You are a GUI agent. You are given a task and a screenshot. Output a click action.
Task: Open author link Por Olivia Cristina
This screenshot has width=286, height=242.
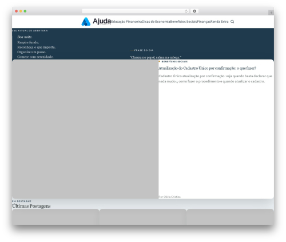tap(169, 197)
